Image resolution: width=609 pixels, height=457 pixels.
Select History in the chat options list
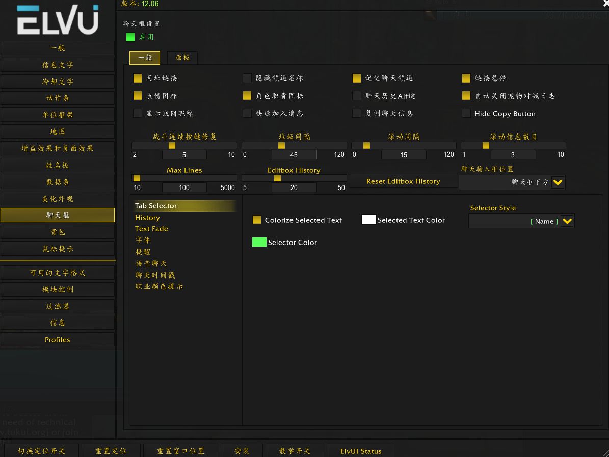pos(147,218)
